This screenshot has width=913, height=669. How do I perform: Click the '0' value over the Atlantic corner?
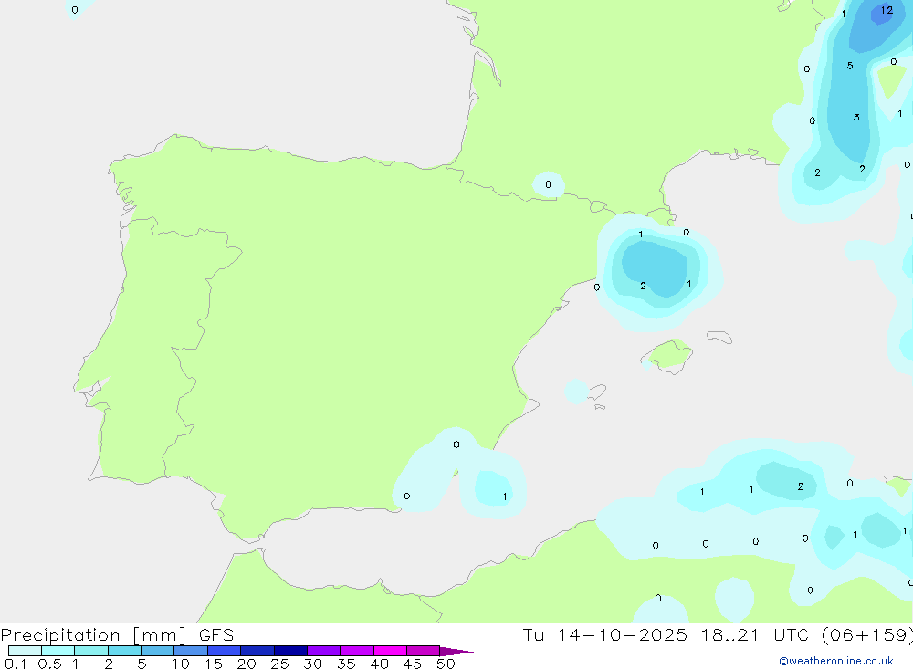point(75,10)
